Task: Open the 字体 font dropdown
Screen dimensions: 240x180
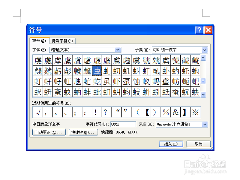Action: point(118,50)
